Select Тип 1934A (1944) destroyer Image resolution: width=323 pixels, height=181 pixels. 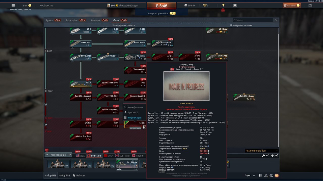[108, 111]
